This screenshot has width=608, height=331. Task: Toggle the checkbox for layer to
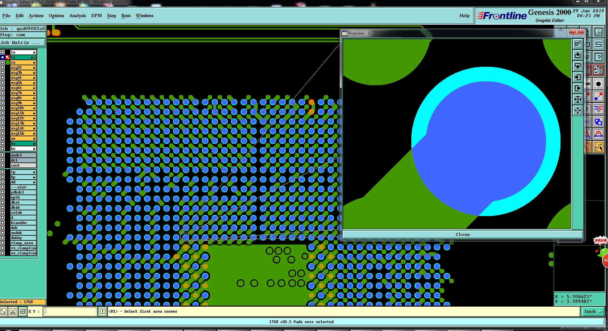(3, 52)
